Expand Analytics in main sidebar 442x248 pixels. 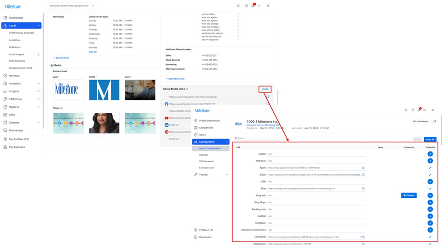(x=39, y=84)
